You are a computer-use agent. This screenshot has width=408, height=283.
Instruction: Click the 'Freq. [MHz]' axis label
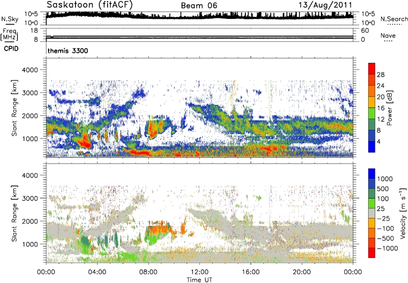pyautogui.click(x=10, y=35)
